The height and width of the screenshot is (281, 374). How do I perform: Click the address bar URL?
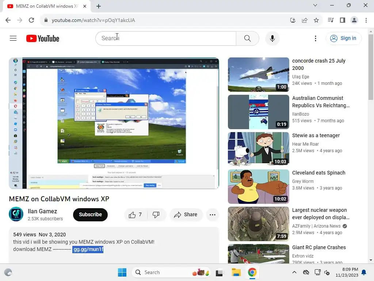click(93, 20)
